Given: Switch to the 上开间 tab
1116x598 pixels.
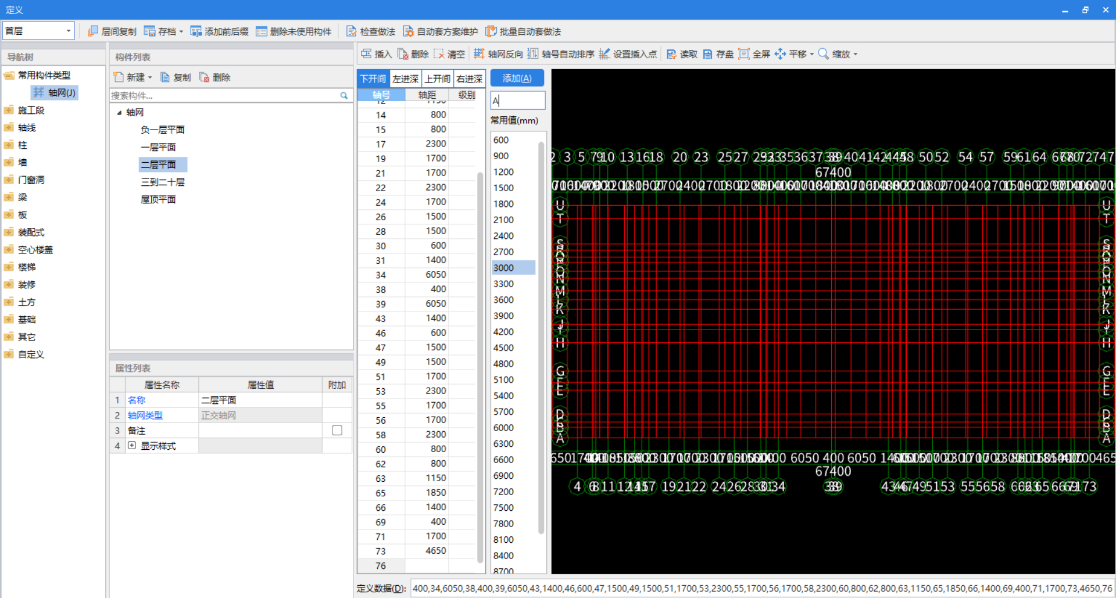Looking at the screenshot, I should [x=437, y=78].
